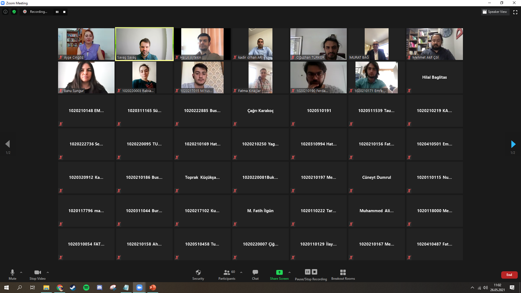Open Steam from taskbar

pos(73,288)
